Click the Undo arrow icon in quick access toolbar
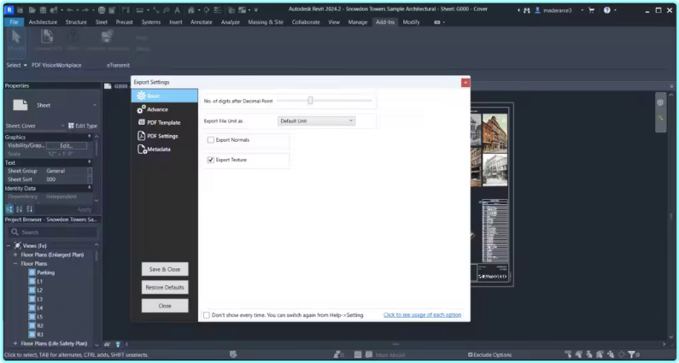 point(70,9)
